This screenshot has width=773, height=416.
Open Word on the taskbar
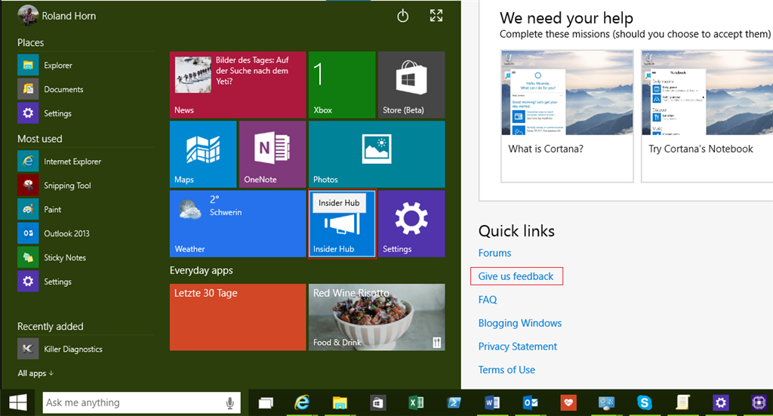point(492,403)
